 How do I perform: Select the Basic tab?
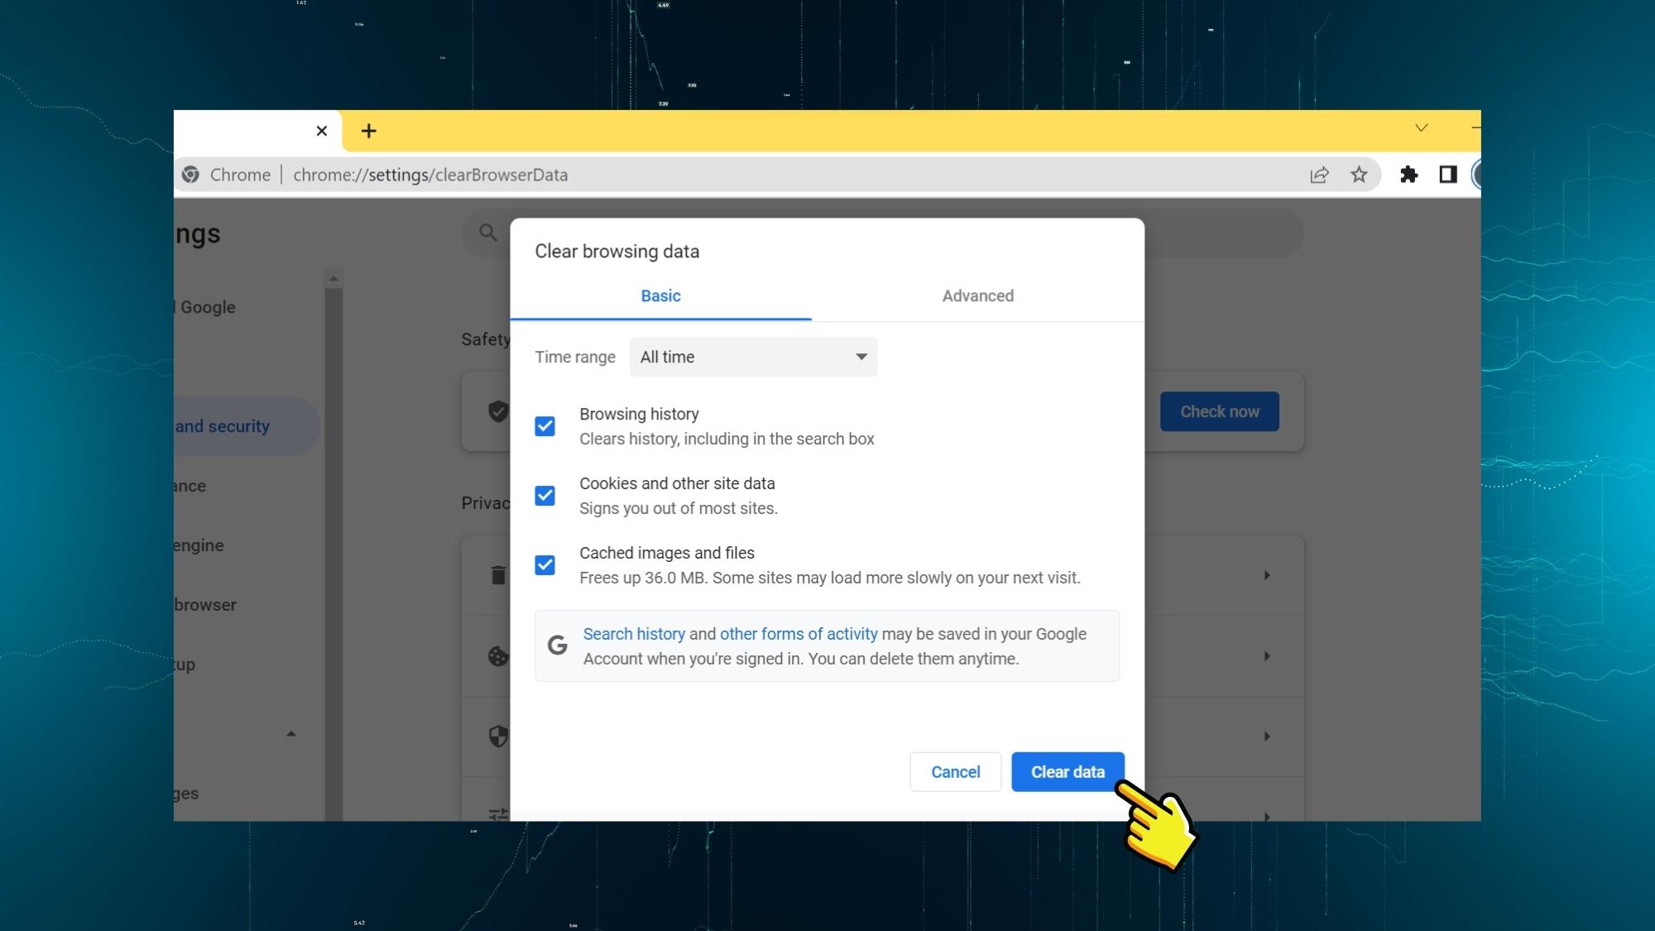tap(660, 295)
